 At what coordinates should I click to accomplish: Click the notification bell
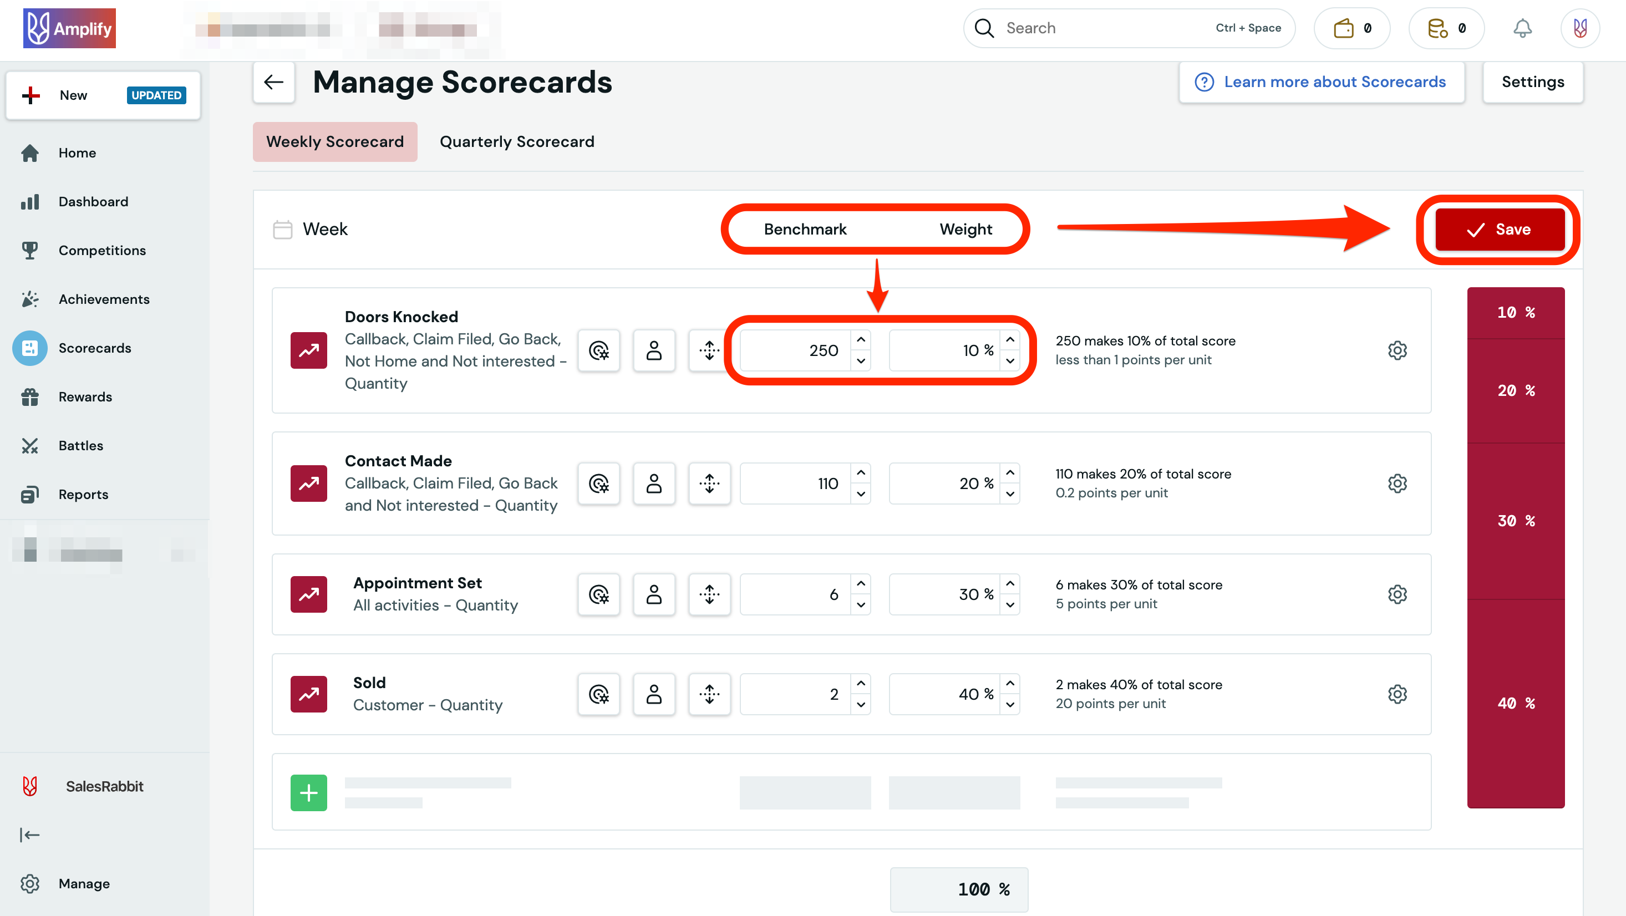(x=1522, y=28)
